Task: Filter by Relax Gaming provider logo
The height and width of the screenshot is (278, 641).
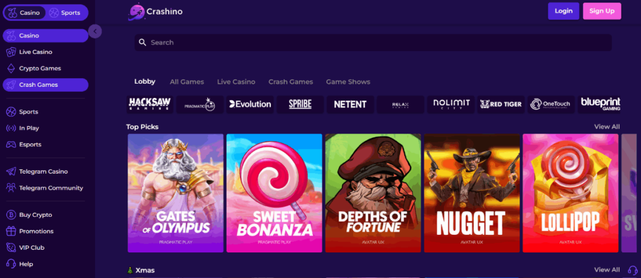Action: (400, 104)
